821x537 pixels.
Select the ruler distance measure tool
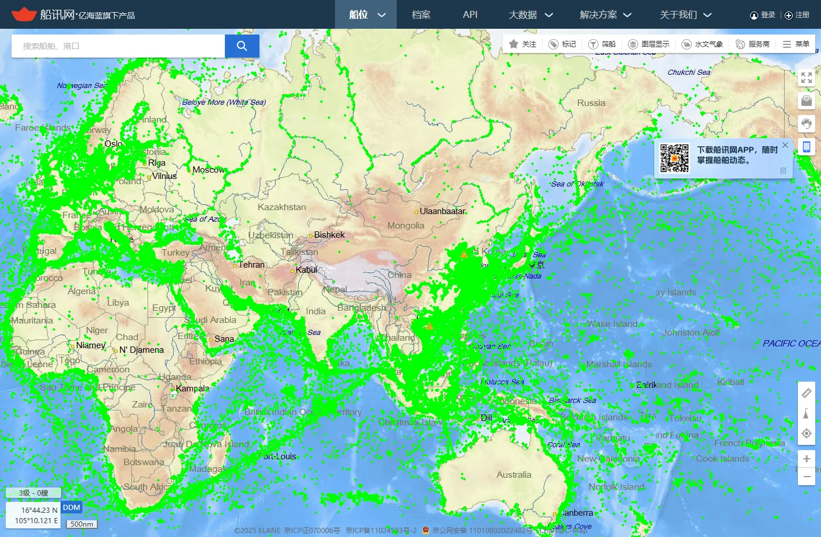[x=807, y=393]
